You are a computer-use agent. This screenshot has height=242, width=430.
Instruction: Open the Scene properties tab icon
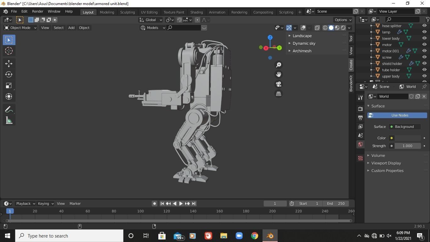pos(360,135)
